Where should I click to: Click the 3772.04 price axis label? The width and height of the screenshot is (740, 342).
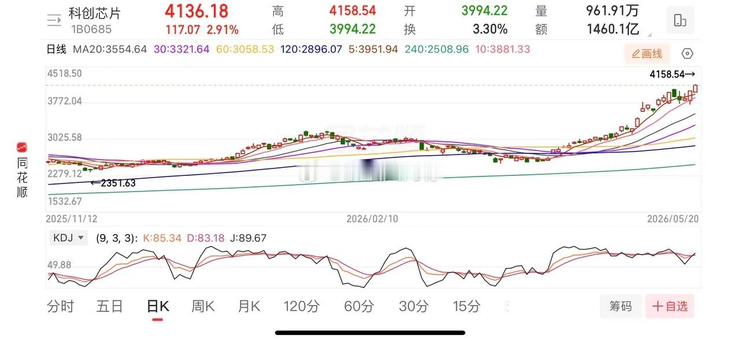(65, 101)
